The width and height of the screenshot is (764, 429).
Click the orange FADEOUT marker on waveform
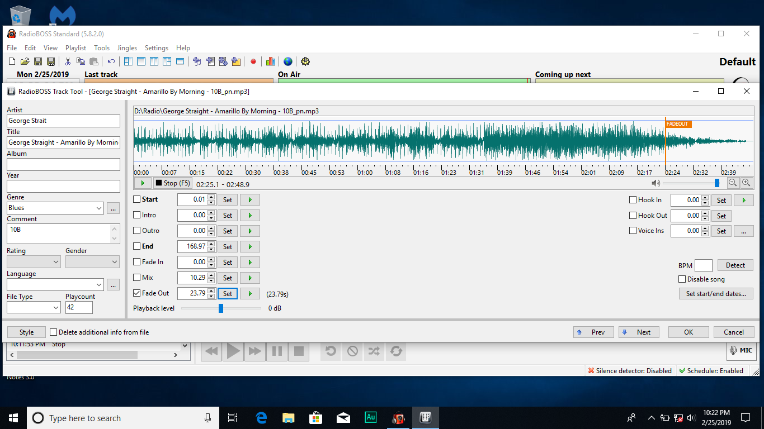coord(678,124)
